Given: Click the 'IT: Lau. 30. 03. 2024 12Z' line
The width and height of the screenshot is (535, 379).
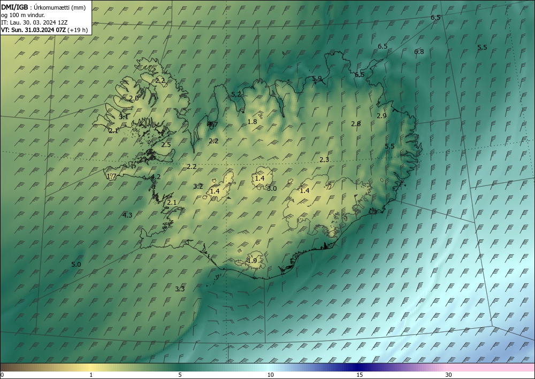Looking at the screenshot, I should [x=34, y=22].
